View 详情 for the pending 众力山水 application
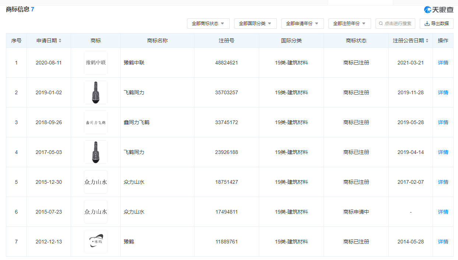458x260 pixels. click(443, 212)
